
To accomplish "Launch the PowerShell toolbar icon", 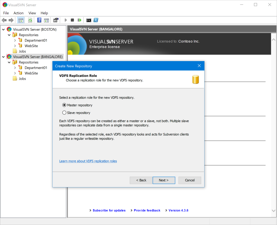I will [96, 20].
